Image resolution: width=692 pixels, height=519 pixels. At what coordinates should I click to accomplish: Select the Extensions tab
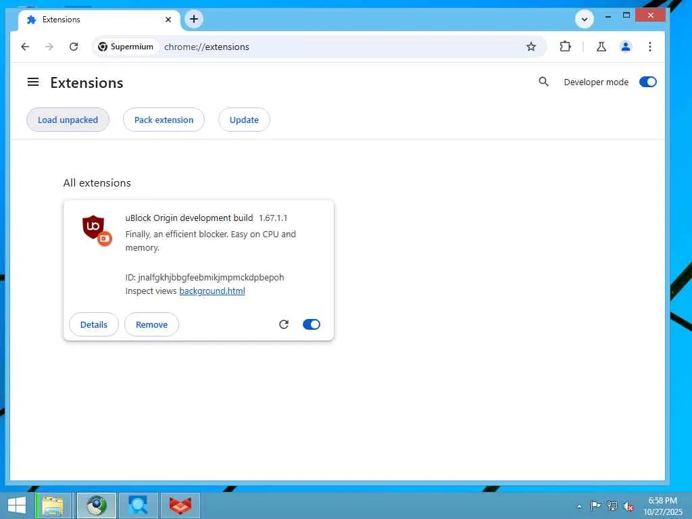point(99,20)
